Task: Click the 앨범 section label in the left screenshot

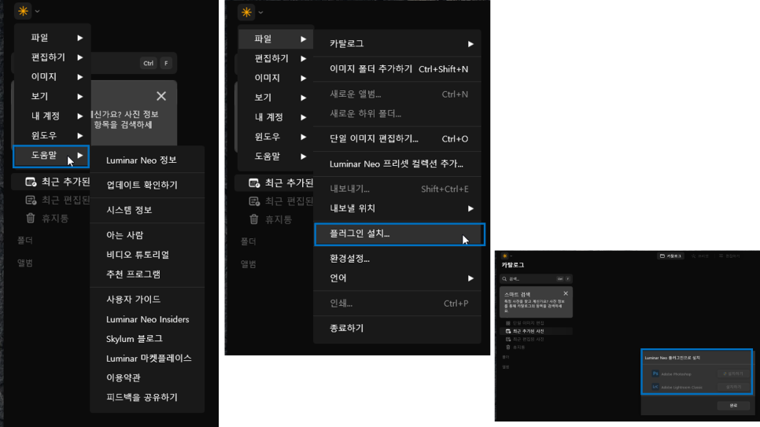Action: click(24, 263)
